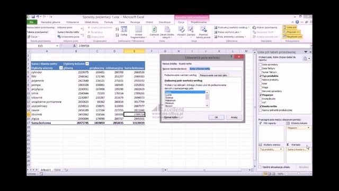Select Arkusz1 sheet tab
The image size is (339, 191).
tap(46, 170)
